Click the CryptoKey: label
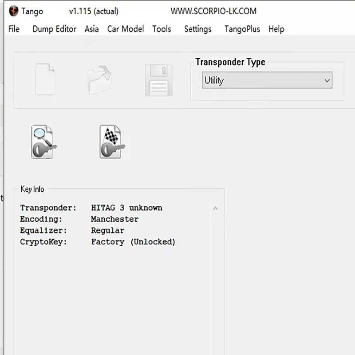This screenshot has width=355, height=355. (43, 242)
